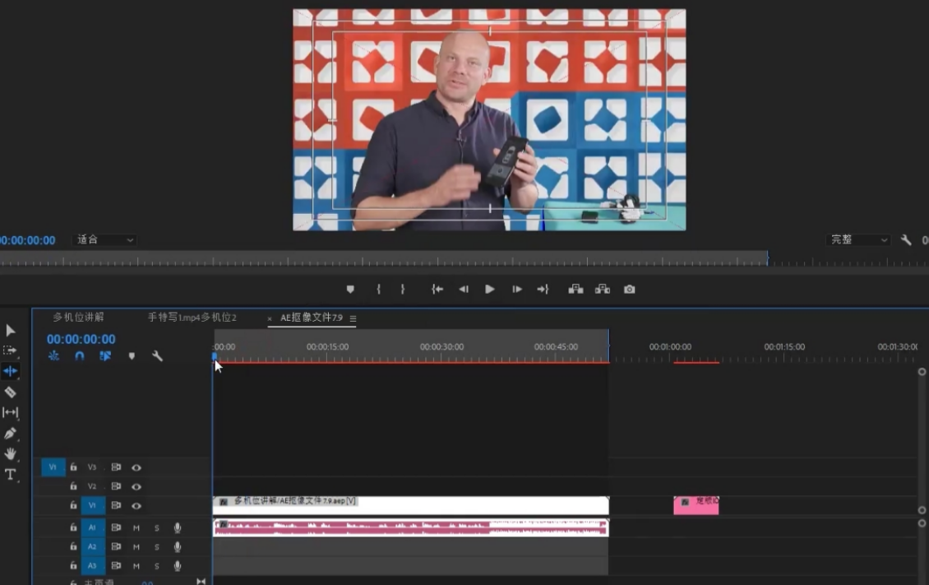Image resolution: width=929 pixels, height=585 pixels.
Task: Toggle lock on track V2
Action: [x=73, y=486]
